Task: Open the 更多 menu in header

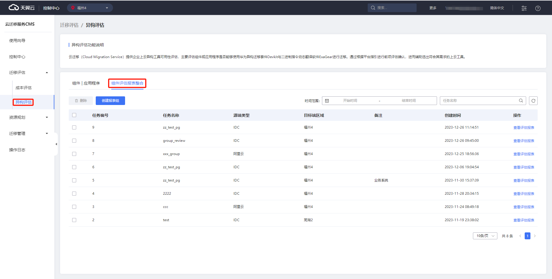Action: tap(433, 8)
